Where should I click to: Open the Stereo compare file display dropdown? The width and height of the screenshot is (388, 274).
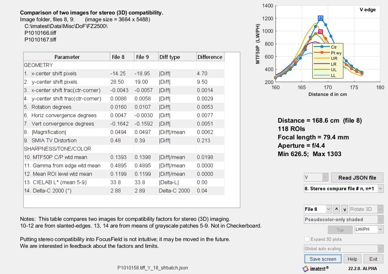pyautogui.click(x=344, y=189)
